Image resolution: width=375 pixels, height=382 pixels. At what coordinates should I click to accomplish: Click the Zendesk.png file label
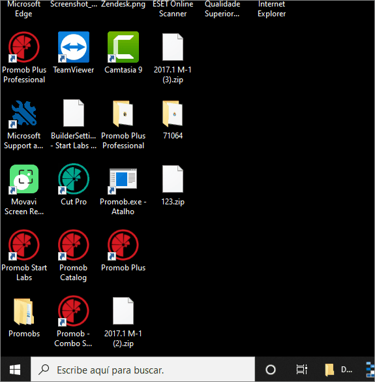[x=123, y=5]
